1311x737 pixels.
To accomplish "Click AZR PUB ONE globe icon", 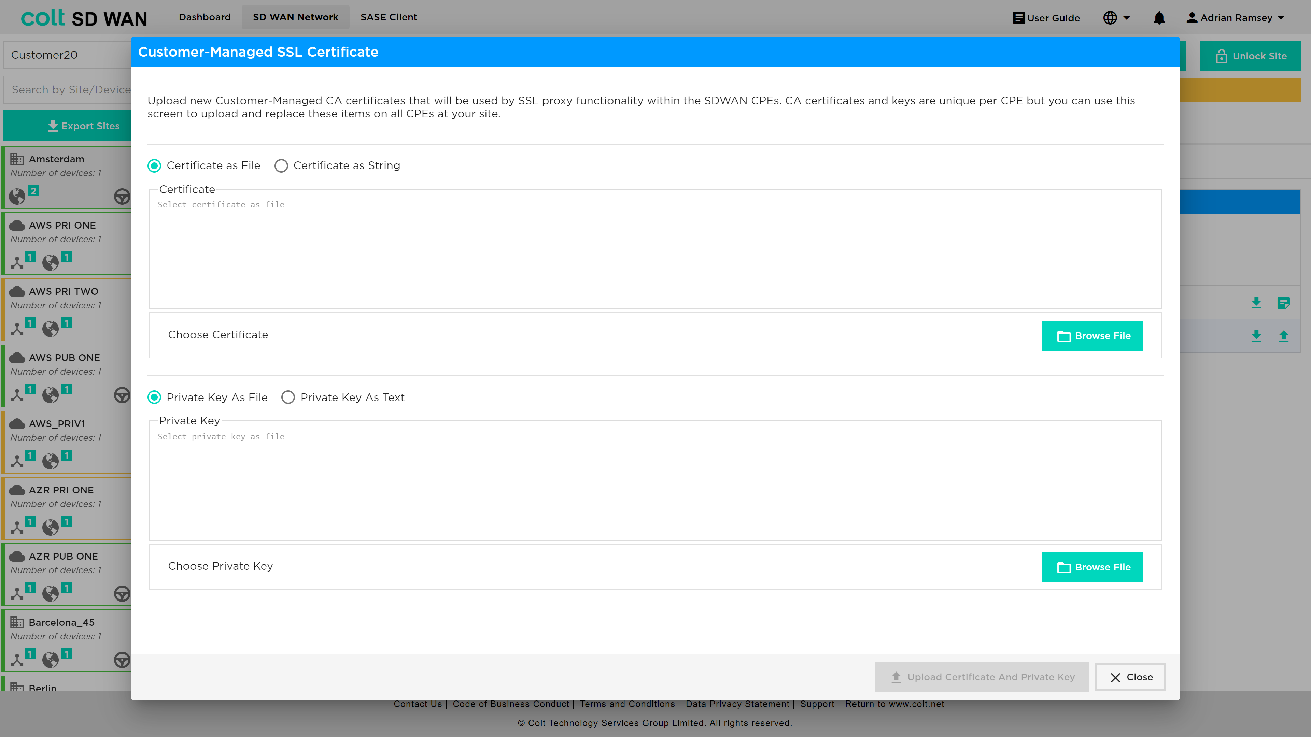I will click(x=51, y=593).
